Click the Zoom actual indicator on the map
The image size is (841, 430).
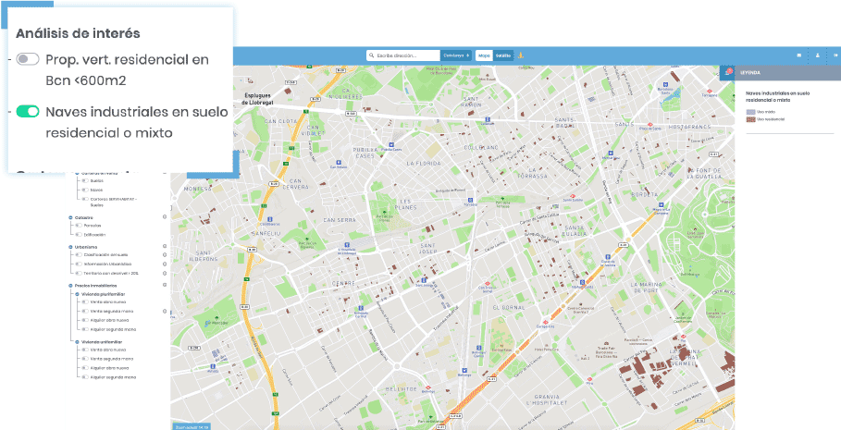[x=191, y=427]
